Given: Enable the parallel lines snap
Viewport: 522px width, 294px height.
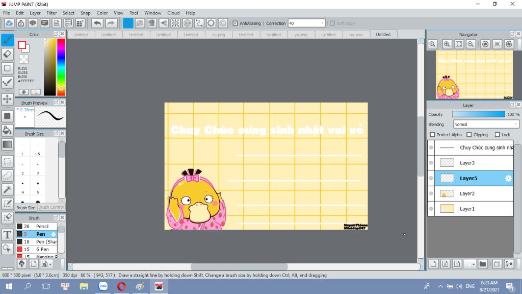Looking at the screenshot, I should tap(140, 23).
